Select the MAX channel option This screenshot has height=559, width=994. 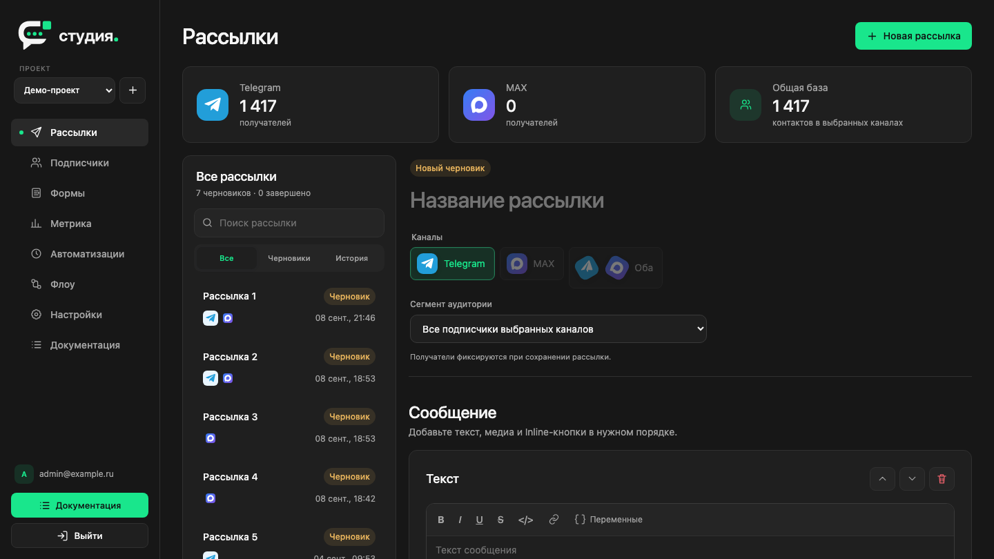click(x=532, y=264)
